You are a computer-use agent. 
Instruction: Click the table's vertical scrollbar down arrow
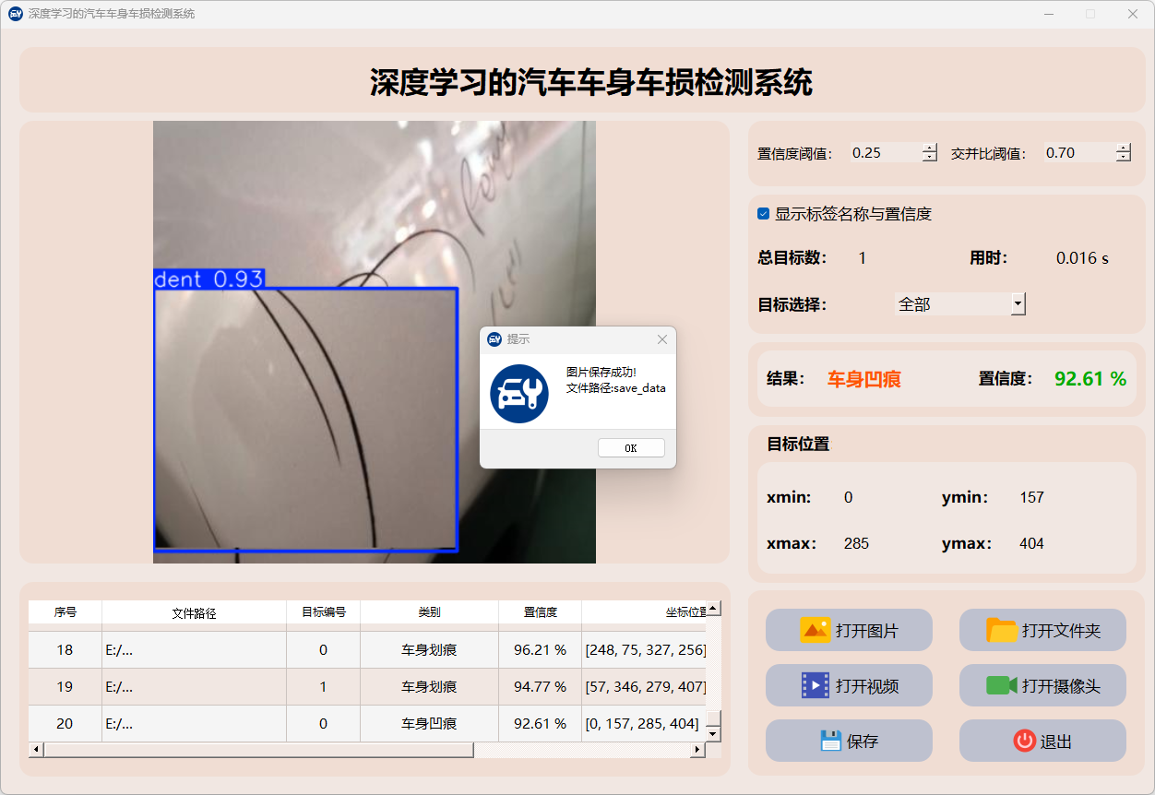pyautogui.click(x=713, y=733)
